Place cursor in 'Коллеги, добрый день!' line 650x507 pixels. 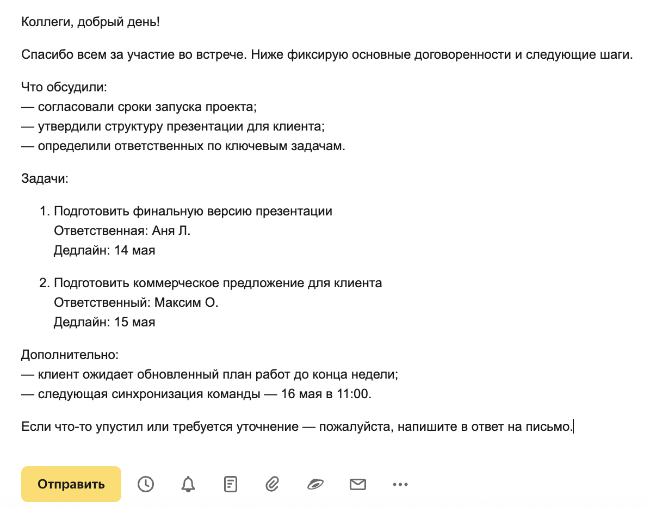(x=90, y=22)
